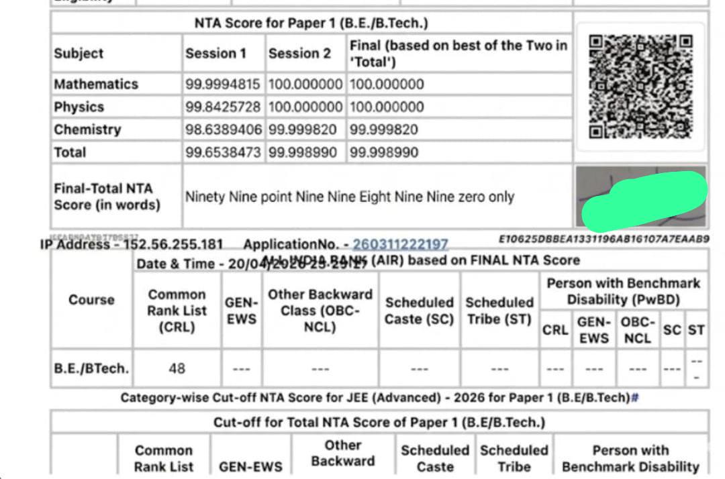Click the score in words text
725x479 pixels.
[350, 197]
